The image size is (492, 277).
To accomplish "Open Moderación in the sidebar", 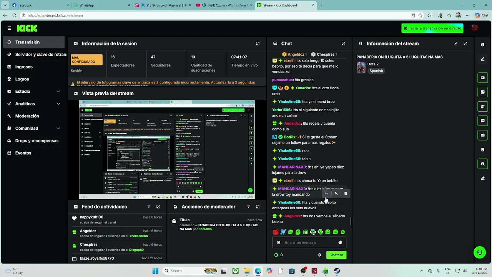I will point(34,116).
